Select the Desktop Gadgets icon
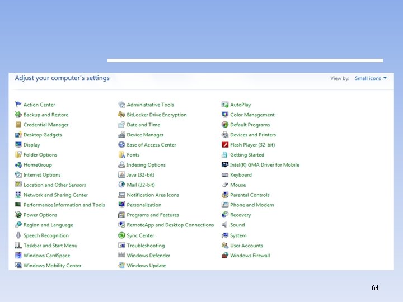Screen dimensions: 403x302 [18, 135]
